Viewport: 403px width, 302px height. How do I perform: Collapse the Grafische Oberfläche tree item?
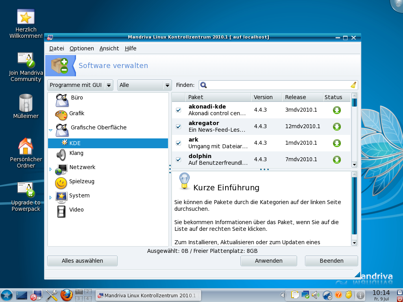pos(50,130)
